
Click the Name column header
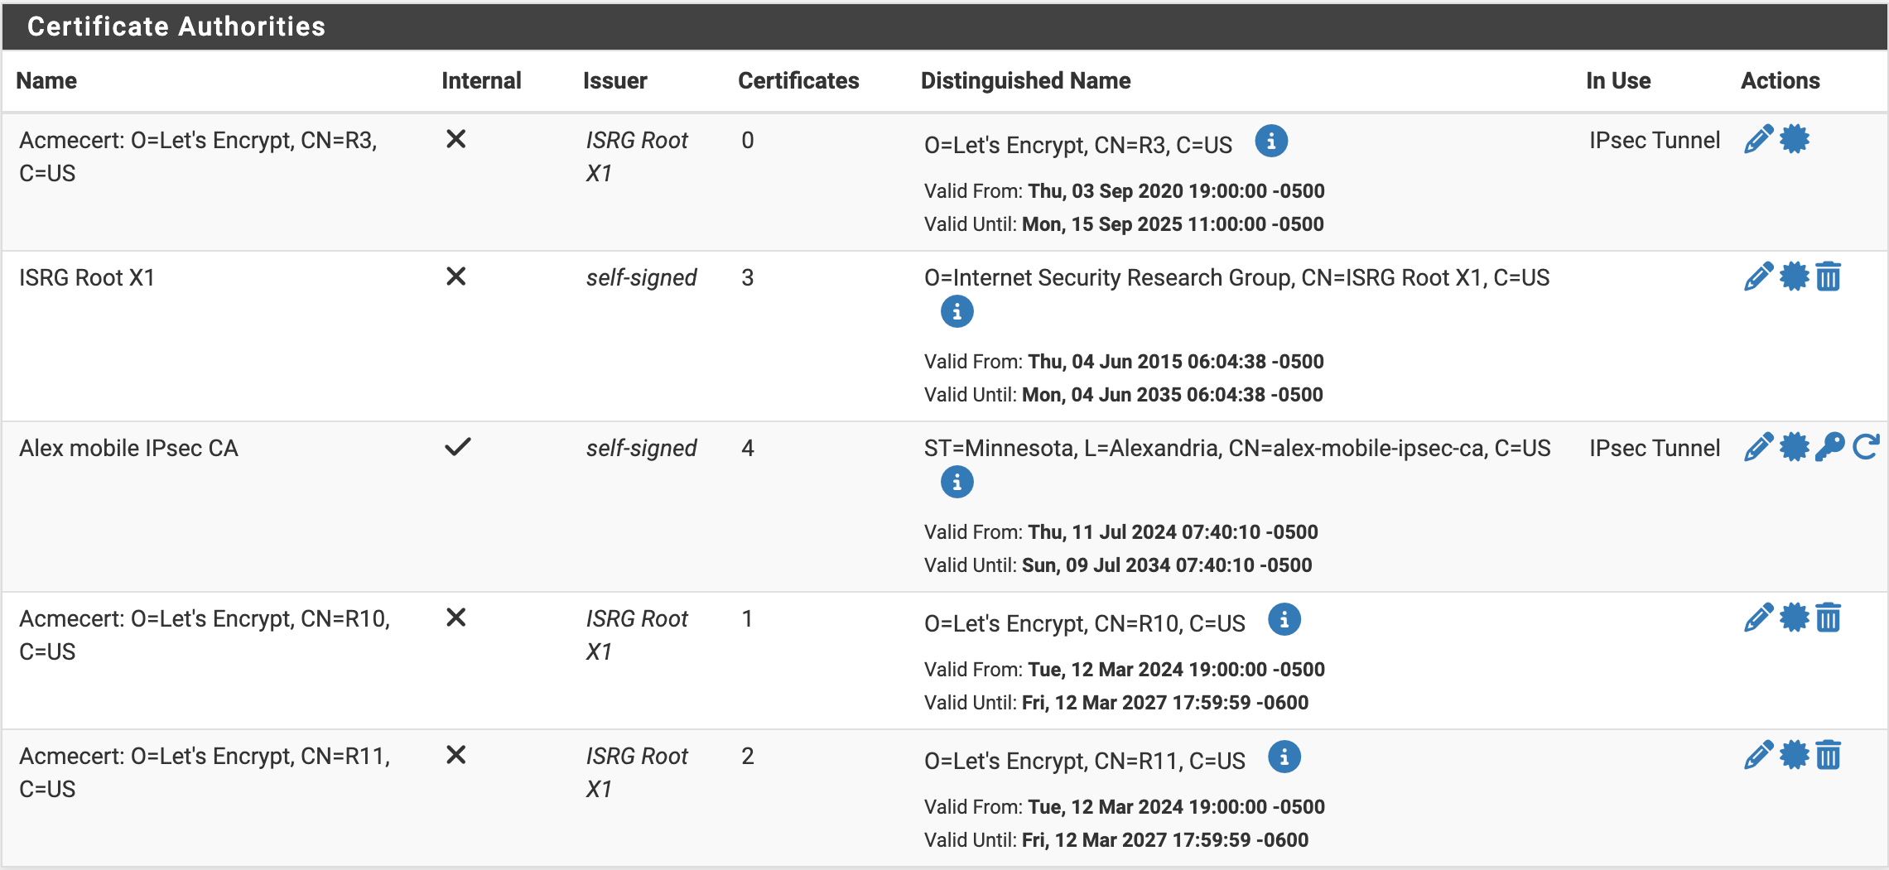[46, 80]
